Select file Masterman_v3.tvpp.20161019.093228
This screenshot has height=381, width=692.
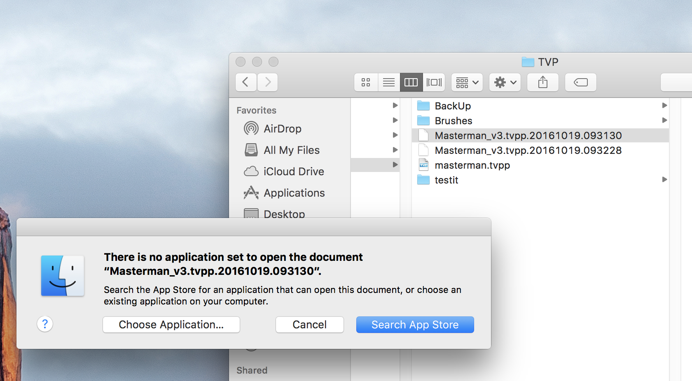(x=540, y=150)
